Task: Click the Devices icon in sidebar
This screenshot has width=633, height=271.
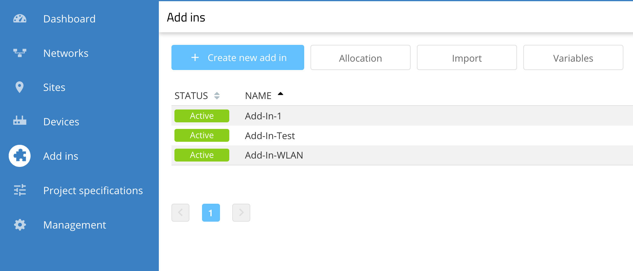Action: tap(20, 121)
